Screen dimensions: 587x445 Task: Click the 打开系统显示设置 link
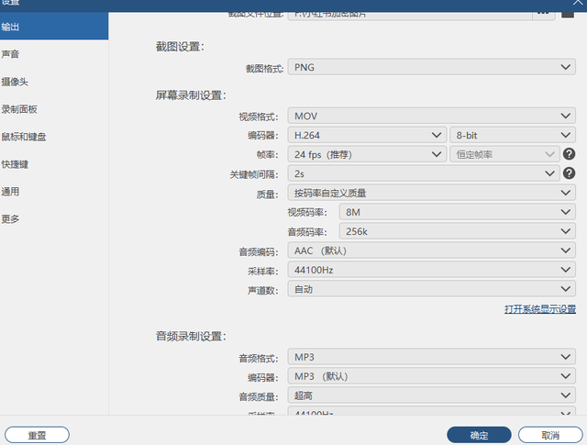pyautogui.click(x=540, y=309)
